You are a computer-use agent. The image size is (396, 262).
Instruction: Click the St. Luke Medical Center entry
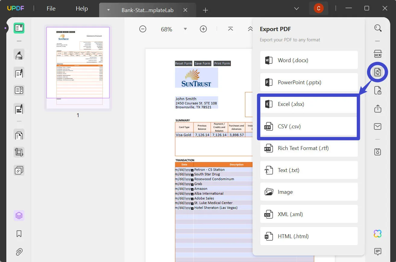pos(213,203)
